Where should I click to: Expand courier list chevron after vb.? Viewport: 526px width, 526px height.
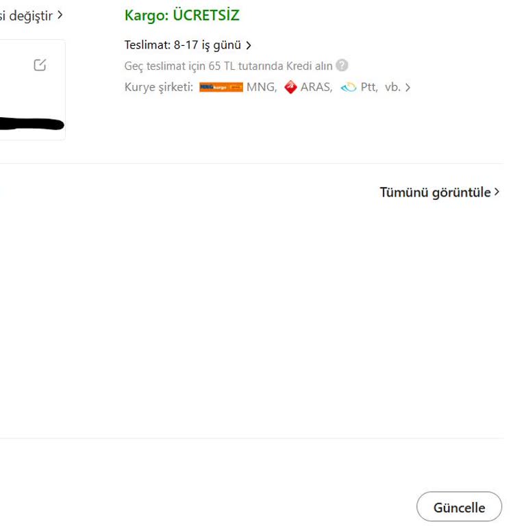coord(408,88)
